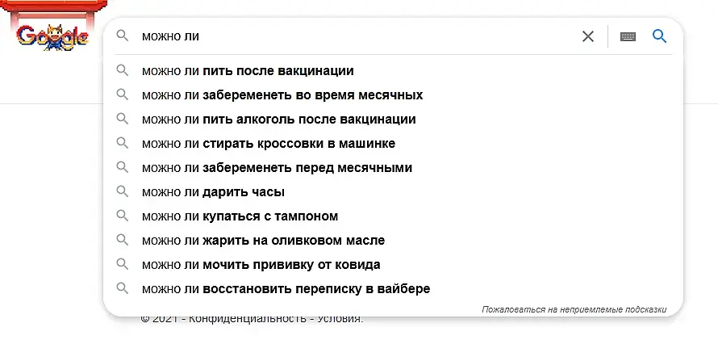Image resolution: width=718 pixels, height=344 pixels.
Task: Focus the search field containing 'можно ли'
Action: click(355, 36)
